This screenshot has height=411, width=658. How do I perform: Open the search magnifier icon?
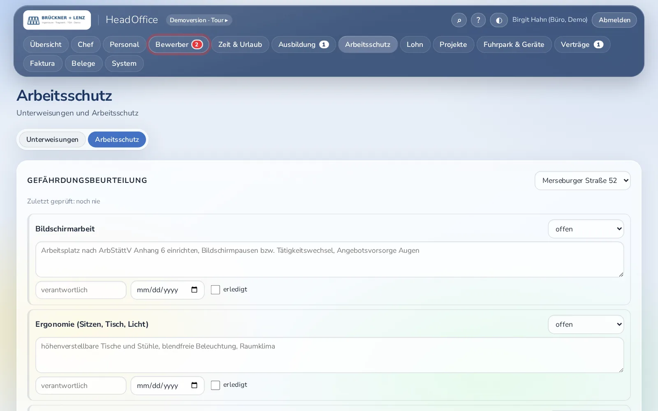pos(459,20)
